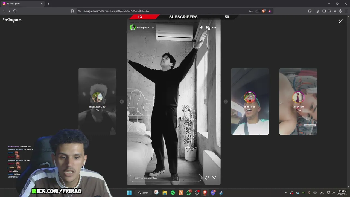This screenshot has width=350, height=197.
Task: Open Leo AI assistant icon
Action: (x=335, y=11)
